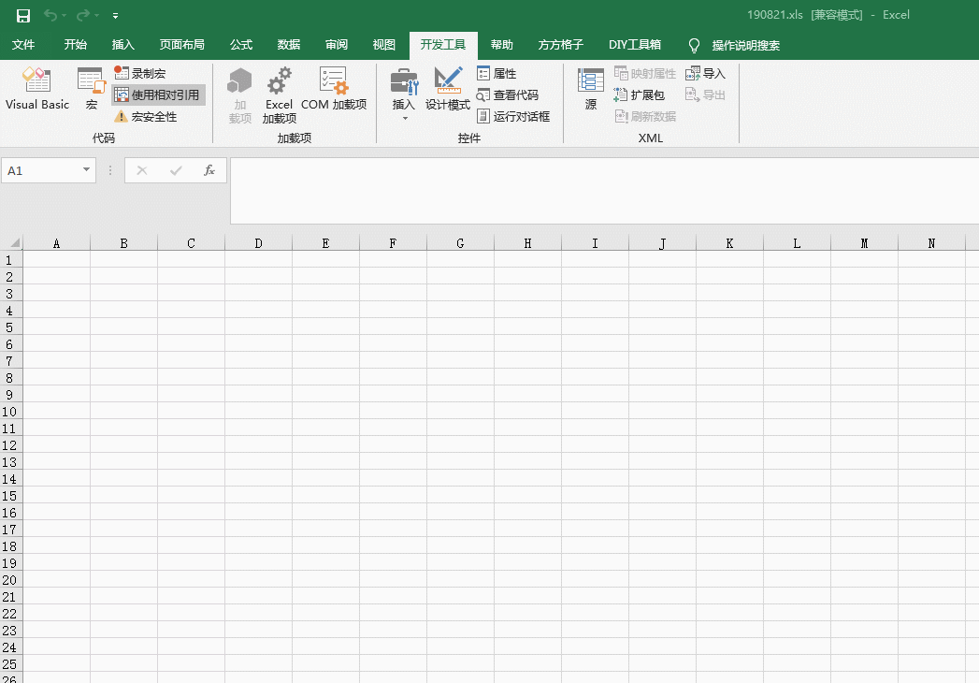Select column D header
Screen dimensions: 979x683
[258, 243]
